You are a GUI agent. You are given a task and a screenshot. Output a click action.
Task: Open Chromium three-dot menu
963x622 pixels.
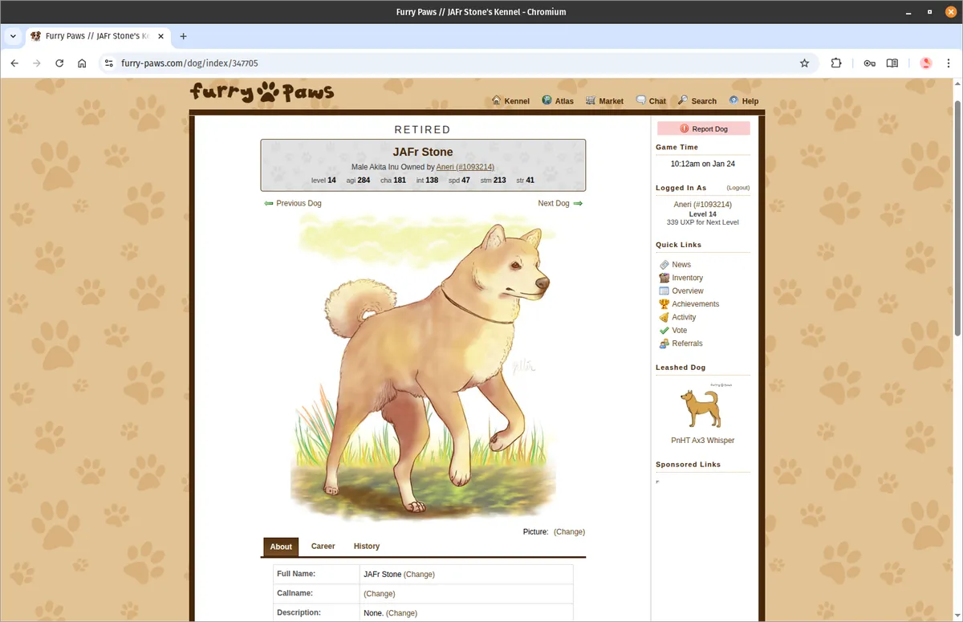pyautogui.click(x=949, y=63)
